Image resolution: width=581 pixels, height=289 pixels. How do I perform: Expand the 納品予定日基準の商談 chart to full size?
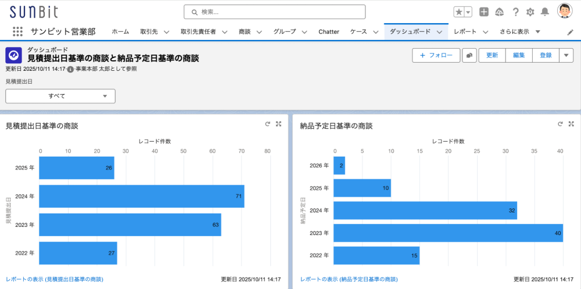coord(572,124)
